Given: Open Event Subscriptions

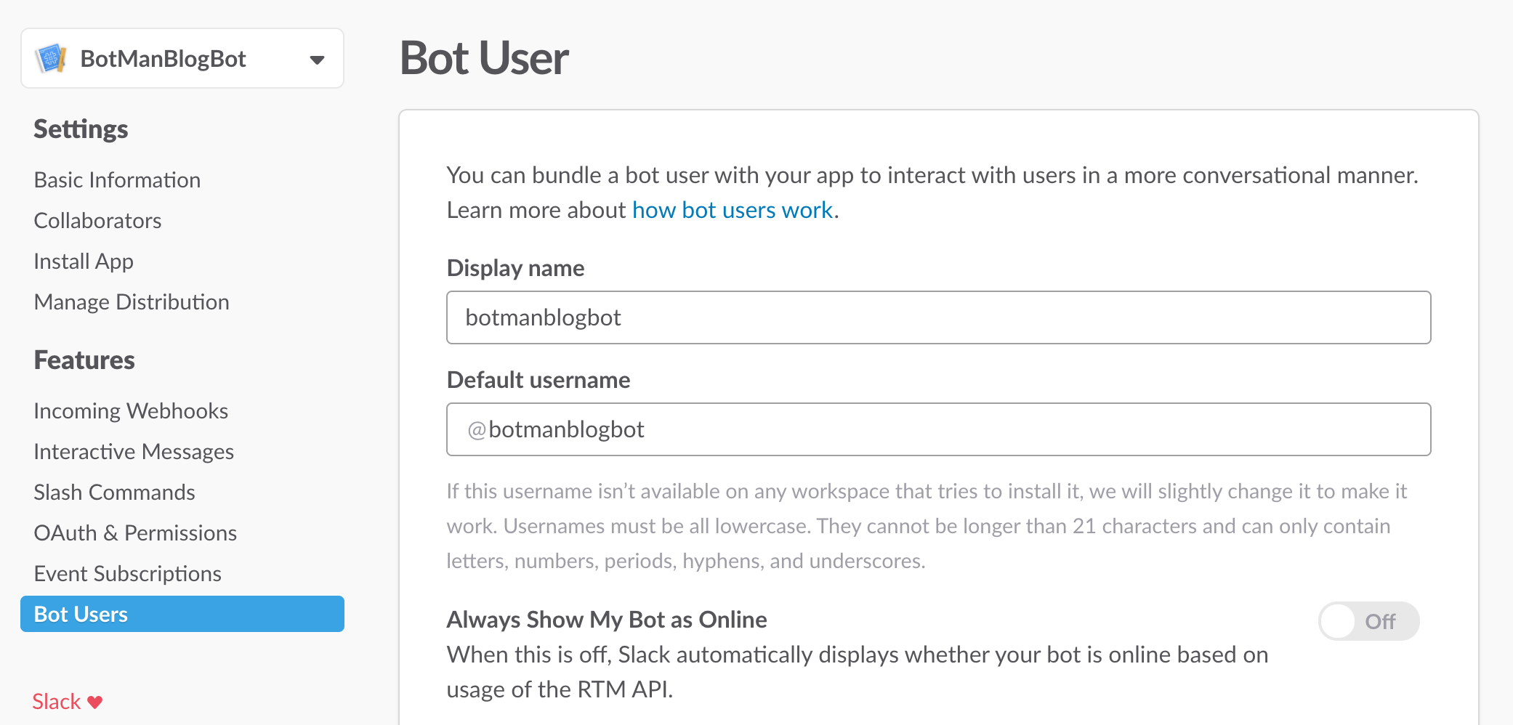Looking at the screenshot, I should point(127,573).
